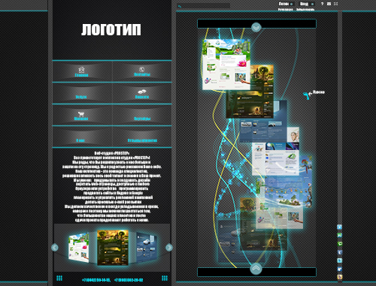The width and height of the screenshot is (376, 286).
Task: Open the Магазин menu with cart icon
Action: coord(81,115)
